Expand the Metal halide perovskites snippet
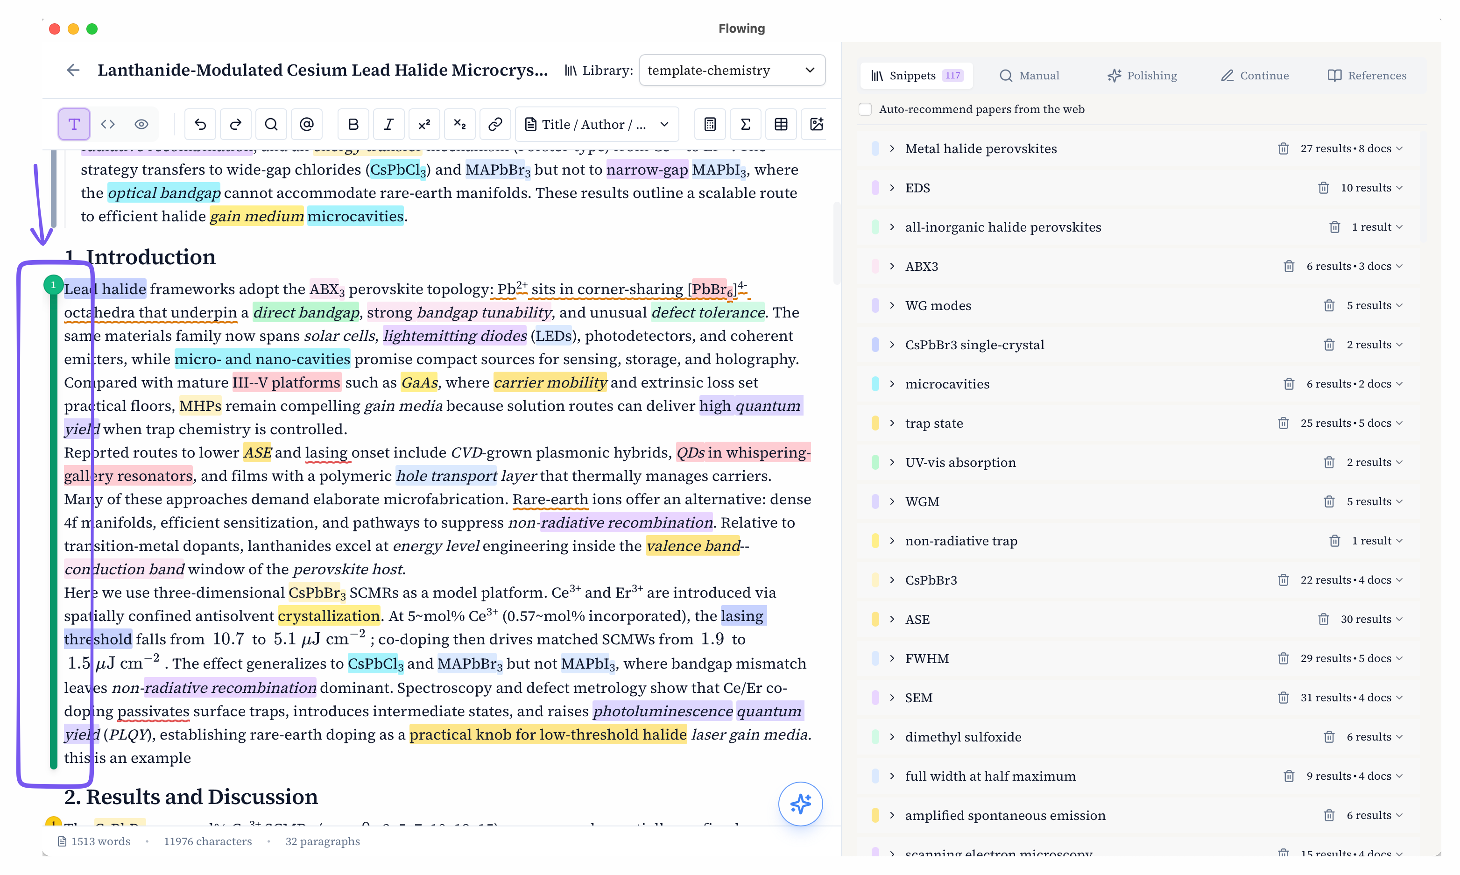 pos(892,148)
